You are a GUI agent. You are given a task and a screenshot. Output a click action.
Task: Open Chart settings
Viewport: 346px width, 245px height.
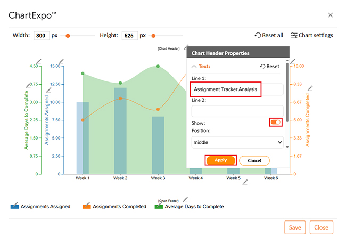coord(312,36)
